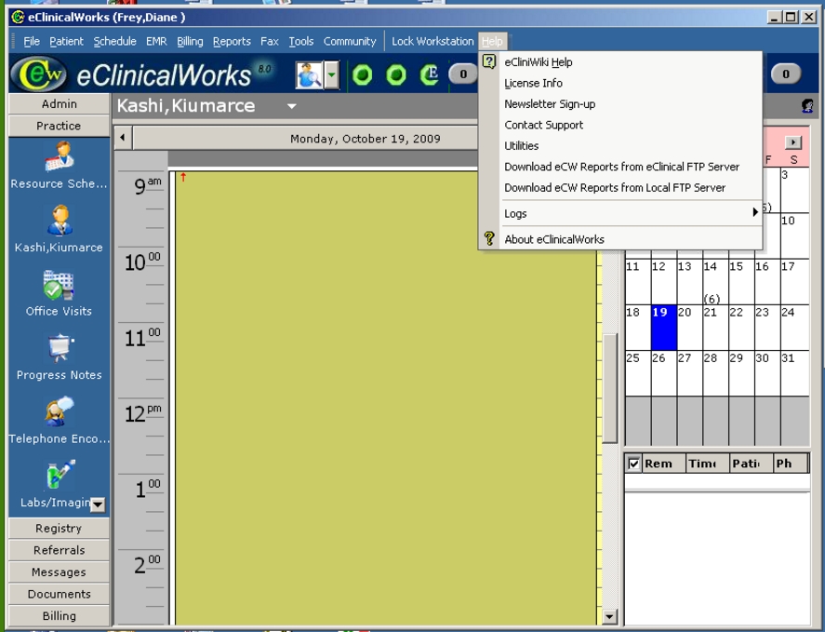Select October 26 in mini calendar

coord(664,373)
